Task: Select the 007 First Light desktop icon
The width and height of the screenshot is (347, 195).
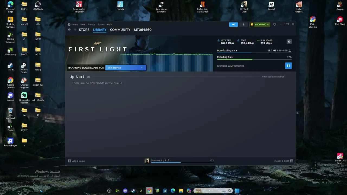Action: click(x=244, y=7)
